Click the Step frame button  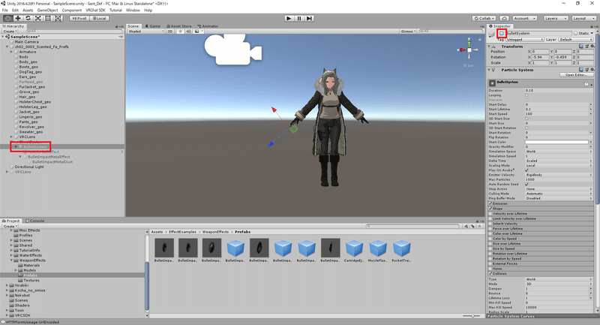point(310,18)
